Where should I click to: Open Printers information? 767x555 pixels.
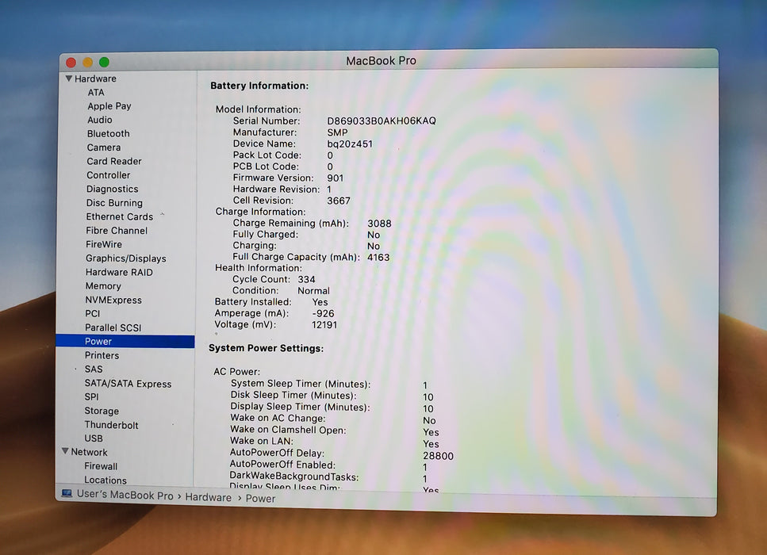(x=102, y=355)
